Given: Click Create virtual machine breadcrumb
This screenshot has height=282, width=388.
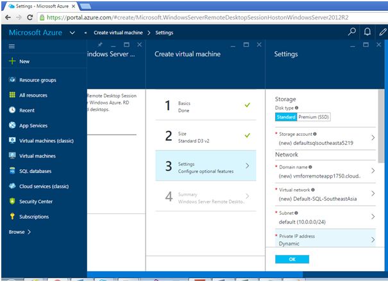Looking at the screenshot, I should tap(118, 33).
